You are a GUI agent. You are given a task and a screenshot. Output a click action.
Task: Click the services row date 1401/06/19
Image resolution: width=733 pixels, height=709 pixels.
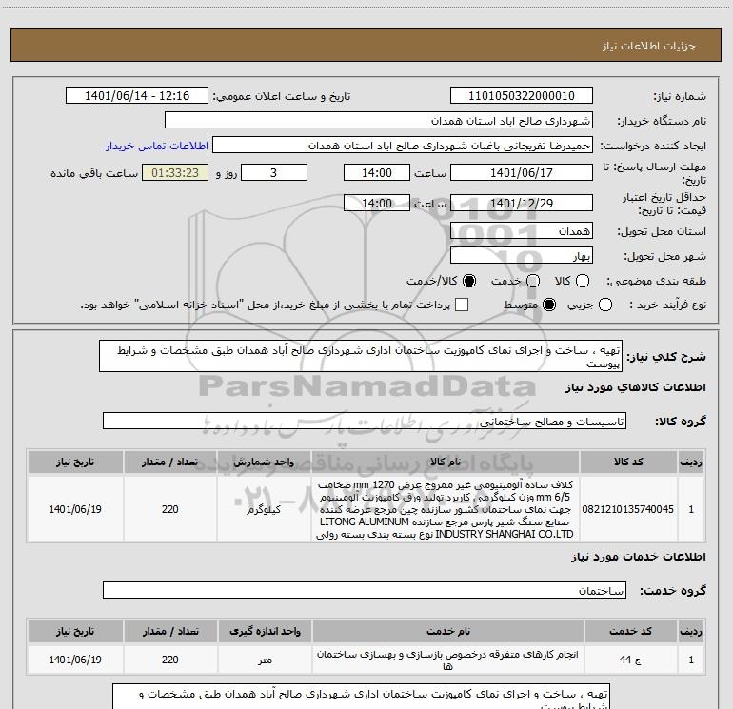[x=75, y=660]
